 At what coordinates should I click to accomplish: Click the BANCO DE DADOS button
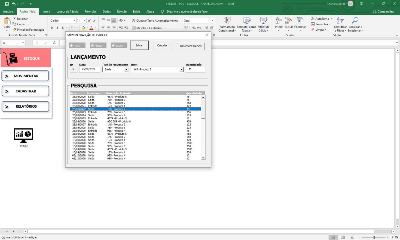tap(191, 46)
